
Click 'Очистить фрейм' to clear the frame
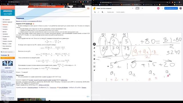pyautogui.click(x=120, y=12)
